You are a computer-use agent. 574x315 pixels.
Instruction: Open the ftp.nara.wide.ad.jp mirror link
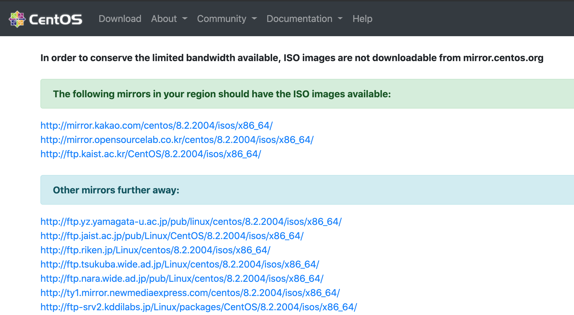[x=182, y=279]
